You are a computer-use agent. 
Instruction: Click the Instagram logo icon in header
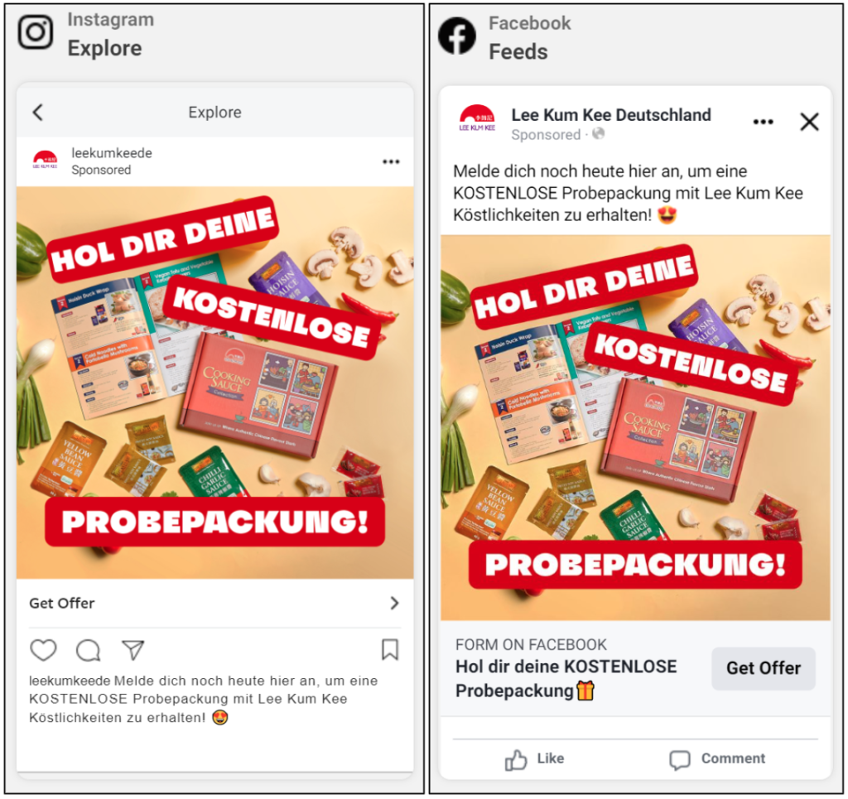[x=36, y=32]
